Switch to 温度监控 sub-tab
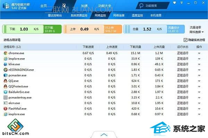The height and width of the screenshot is (138, 208). [137, 15]
